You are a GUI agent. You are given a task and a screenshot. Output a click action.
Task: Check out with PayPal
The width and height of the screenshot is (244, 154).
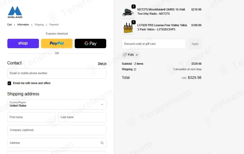tap(57, 43)
